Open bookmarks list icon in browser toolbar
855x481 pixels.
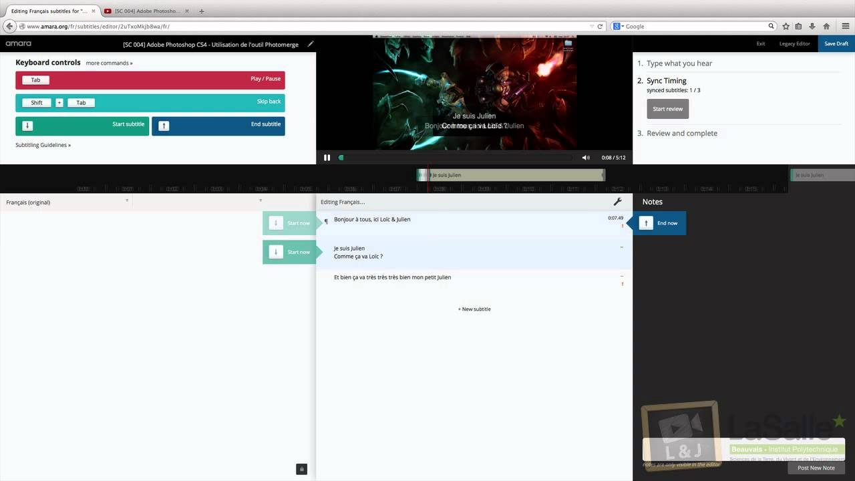click(798, 26)
